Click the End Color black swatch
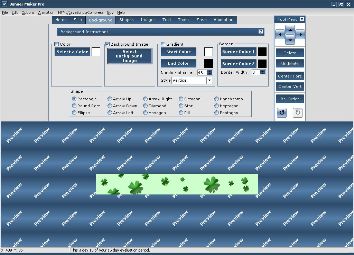The height and width of the screenshot is (255, 354). point(208,63)
